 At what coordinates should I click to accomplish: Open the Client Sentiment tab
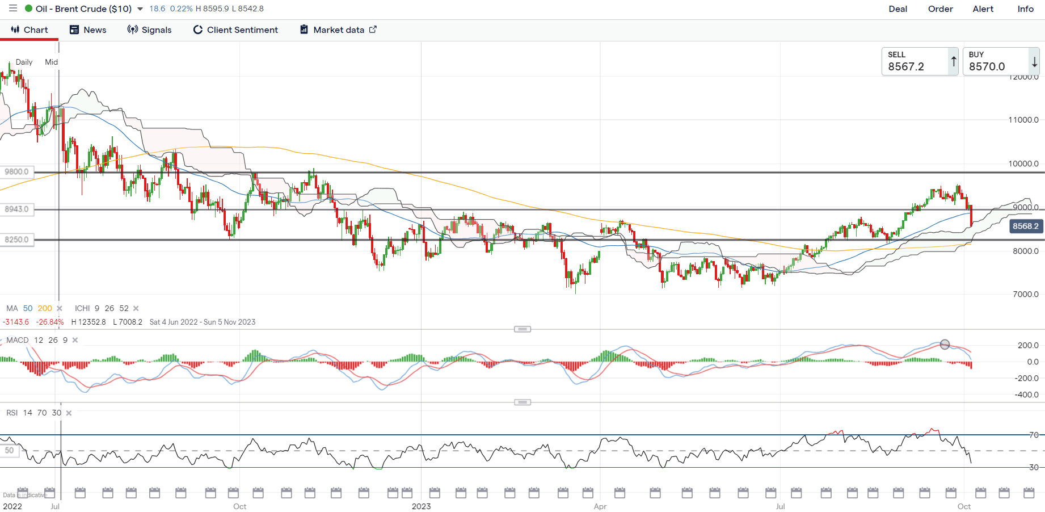tap(235, 30)
